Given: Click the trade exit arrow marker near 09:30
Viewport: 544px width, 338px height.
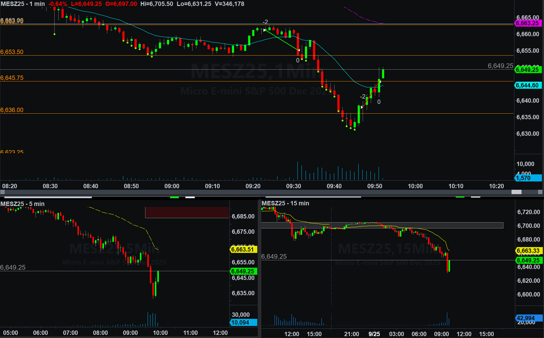Looking at the screenshot, I should (299, 50).
